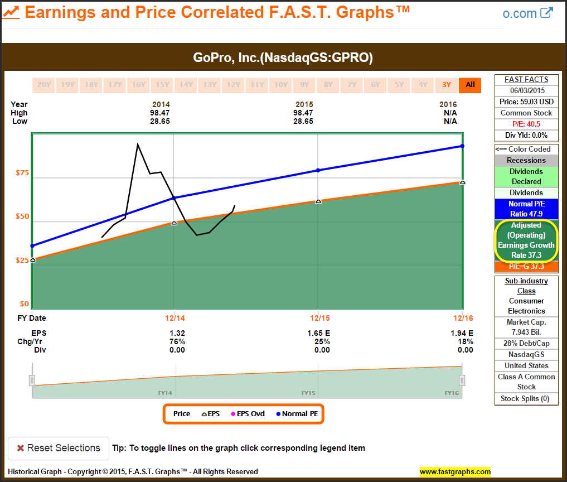Choose the 20Y time range tab
Image resolution: width=567 pixels, height=482 pixels.
(43, 85)
